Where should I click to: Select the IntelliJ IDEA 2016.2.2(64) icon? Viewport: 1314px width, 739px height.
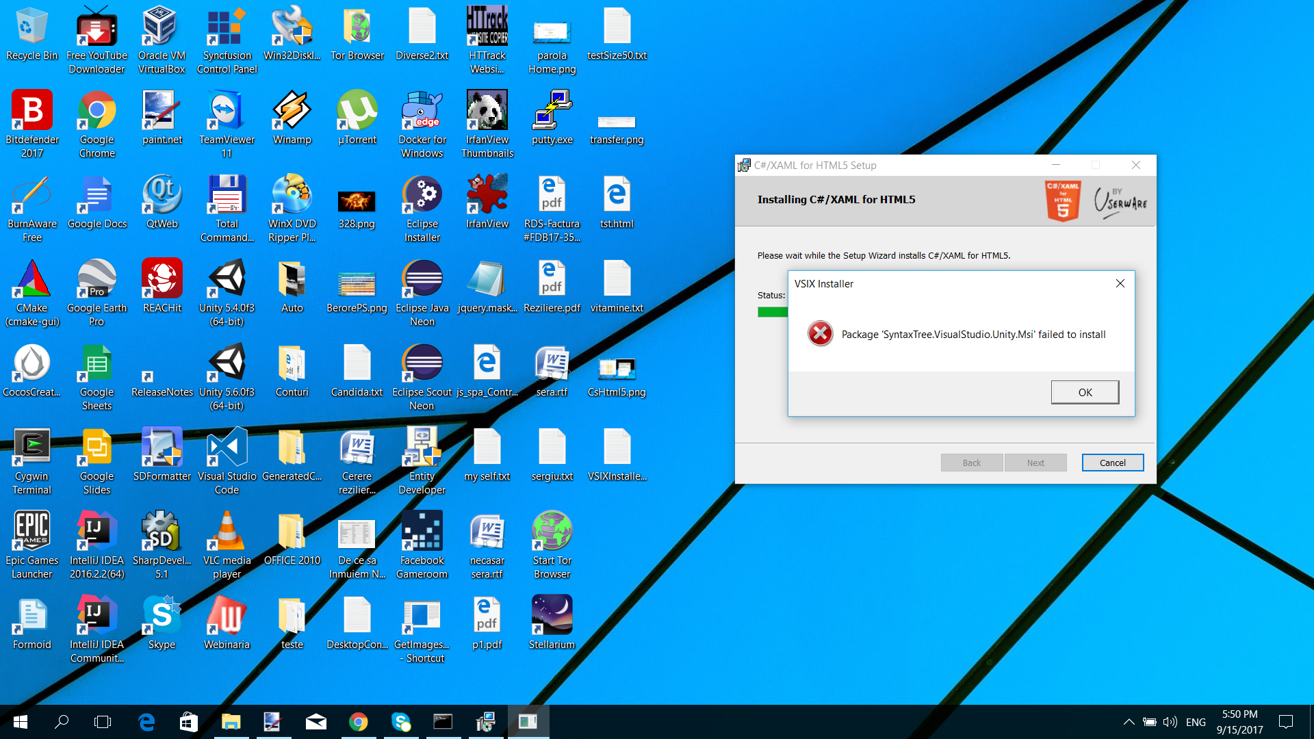point(96,545)
